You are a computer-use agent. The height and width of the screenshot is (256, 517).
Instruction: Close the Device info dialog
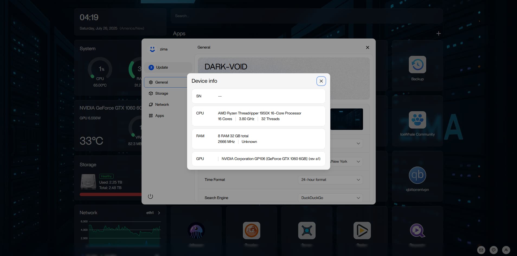point(321,81)
